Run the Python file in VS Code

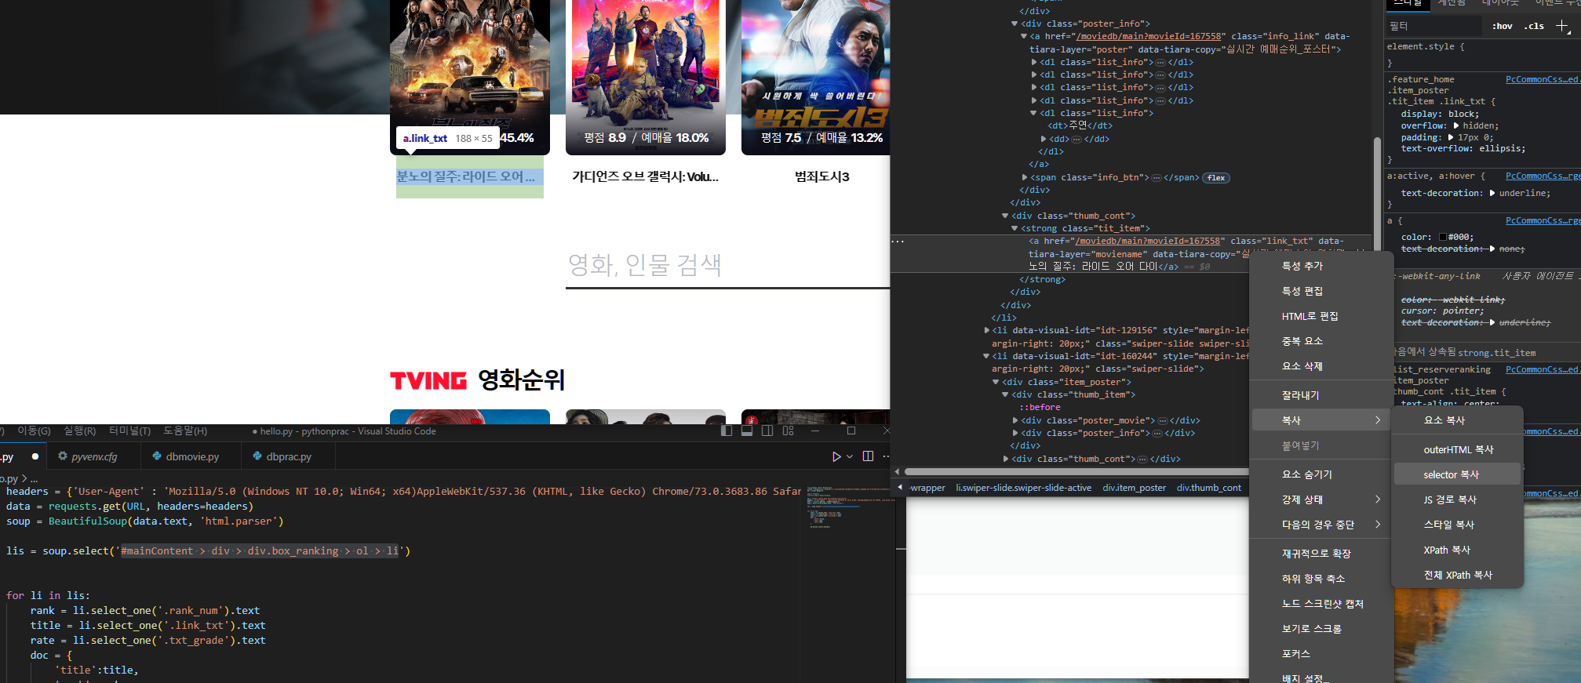tap(836, 456)
